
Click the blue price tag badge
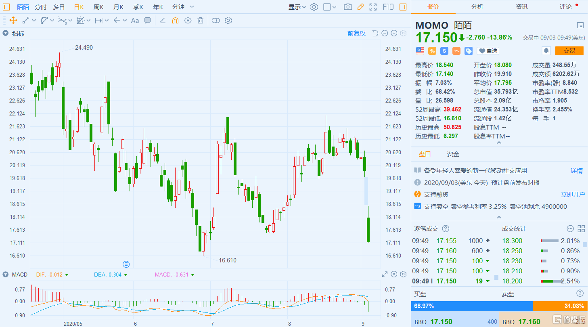469,51
